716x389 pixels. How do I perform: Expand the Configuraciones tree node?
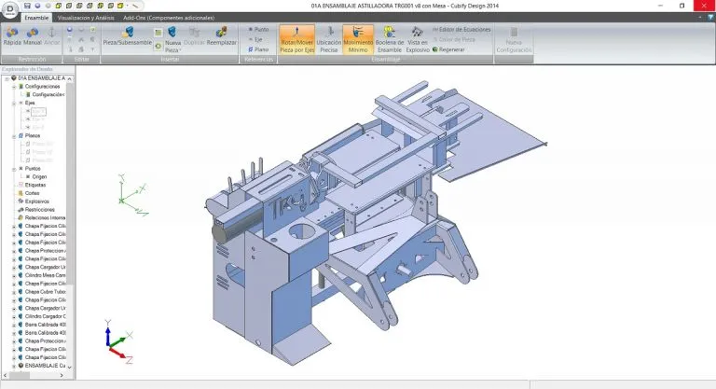coord(13,87)
